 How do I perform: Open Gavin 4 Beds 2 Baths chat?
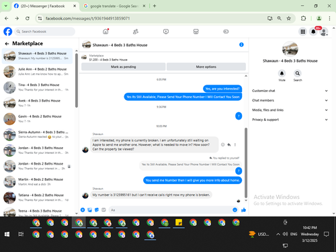click(37, 119)
